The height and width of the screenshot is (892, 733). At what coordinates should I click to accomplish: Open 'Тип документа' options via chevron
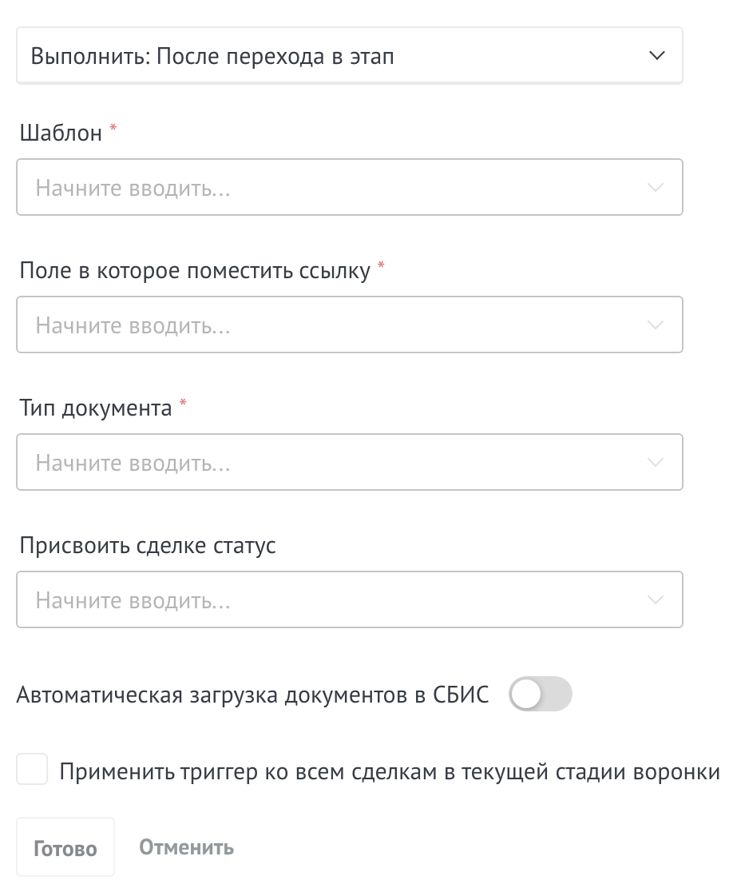coord(656,463)
